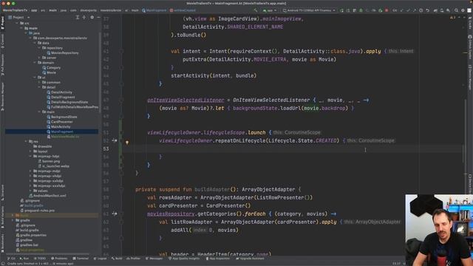Image resolution: width=473 pixels, height=266 pixels.
Task: Toggle the Resource Manager side tab
Action: [x=3, y=96]
